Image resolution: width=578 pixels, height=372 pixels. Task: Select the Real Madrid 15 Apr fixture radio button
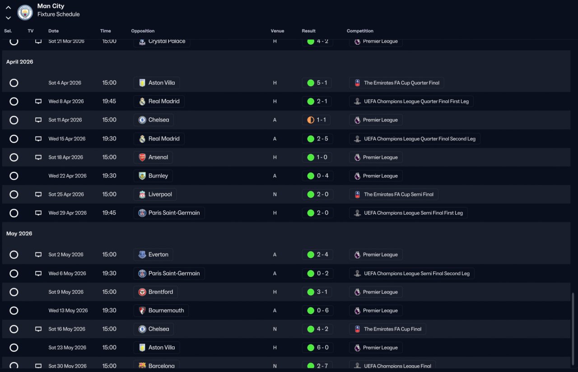click(x=14, y=139)
